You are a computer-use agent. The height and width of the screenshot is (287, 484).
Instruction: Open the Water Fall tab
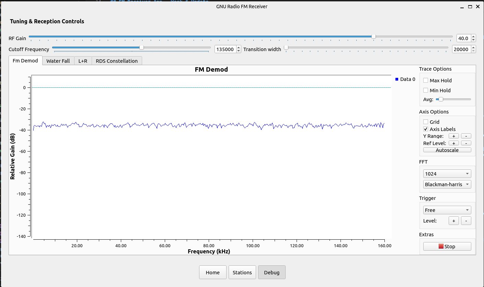coord(58,61)
